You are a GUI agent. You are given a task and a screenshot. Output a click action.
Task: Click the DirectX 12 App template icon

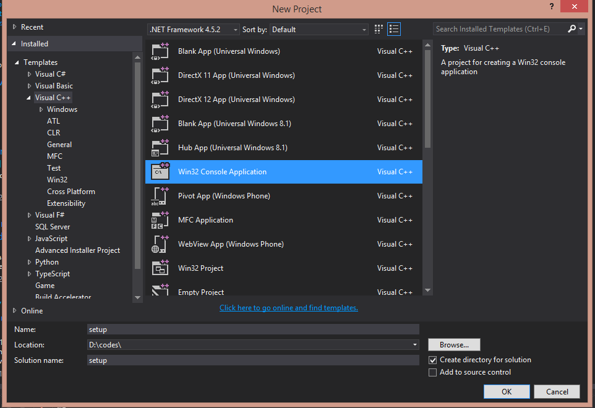pos(160,100)
